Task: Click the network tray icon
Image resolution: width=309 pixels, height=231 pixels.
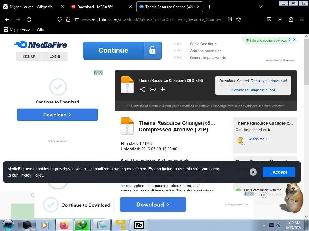Action: coord(271,225)
